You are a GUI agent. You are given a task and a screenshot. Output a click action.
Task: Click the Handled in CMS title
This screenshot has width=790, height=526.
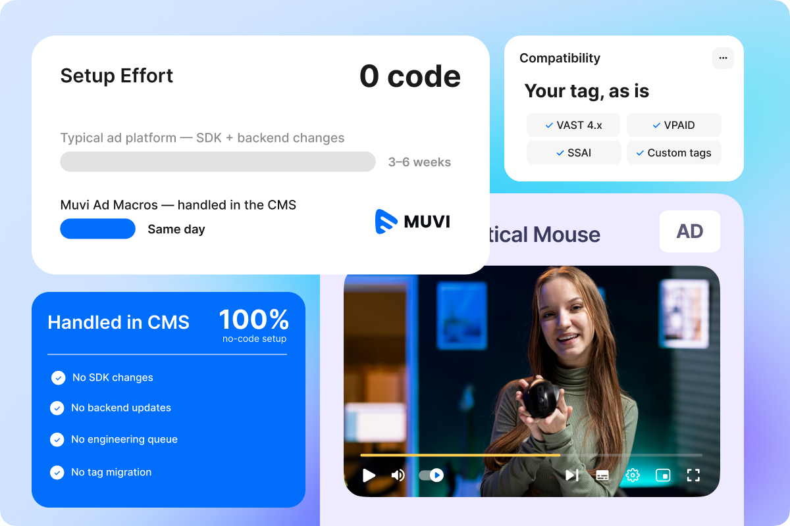118,322
